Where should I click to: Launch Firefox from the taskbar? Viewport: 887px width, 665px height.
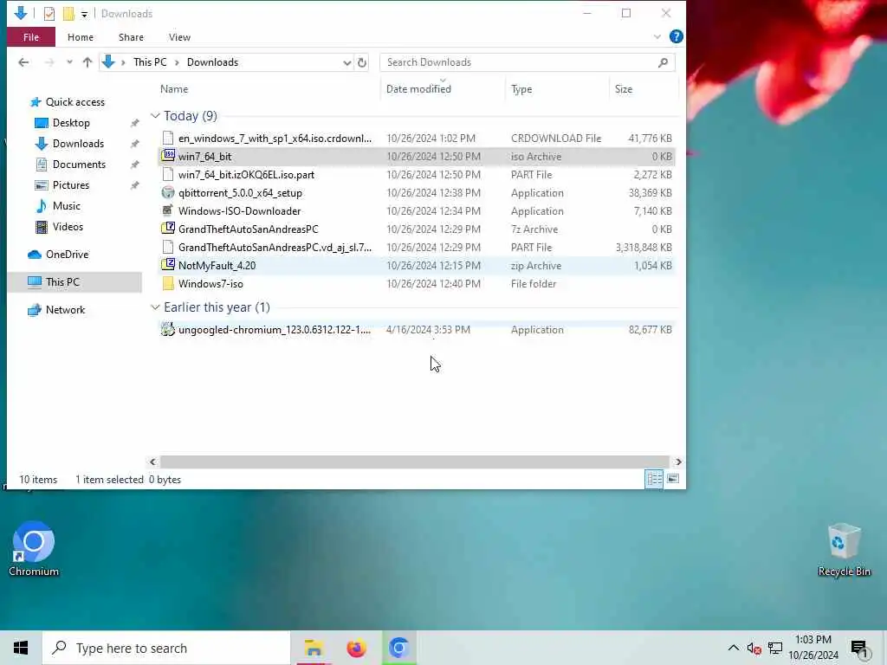tap(356, 648)
